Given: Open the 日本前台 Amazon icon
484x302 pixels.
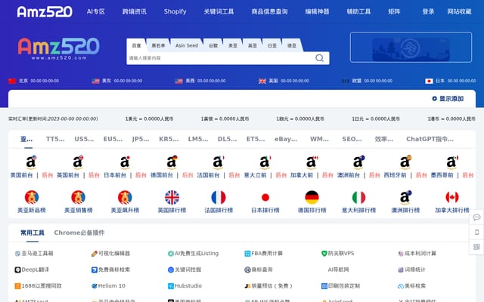Looking at the screenshot, I should click(x=125, y=162).
